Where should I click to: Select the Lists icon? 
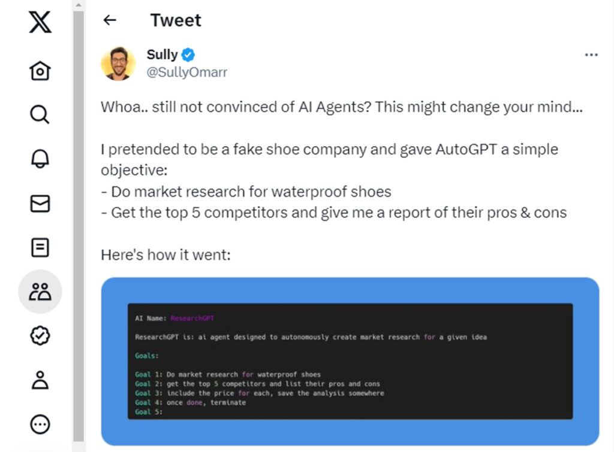39,247
